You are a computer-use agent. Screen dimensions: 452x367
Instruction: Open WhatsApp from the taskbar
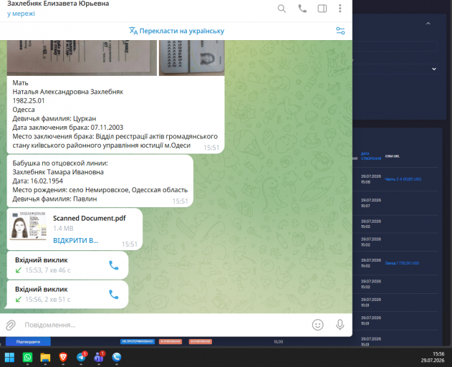27,358
